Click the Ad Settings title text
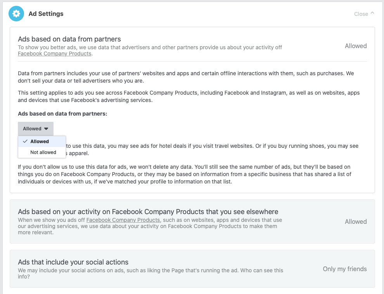Screen dimensions: 384x294 tap(46, 14)
